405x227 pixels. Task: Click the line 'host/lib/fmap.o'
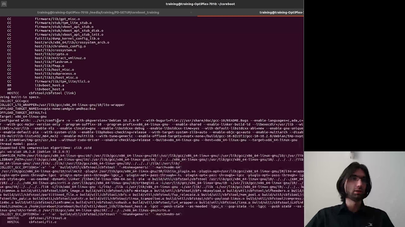[x=49, y=66]
